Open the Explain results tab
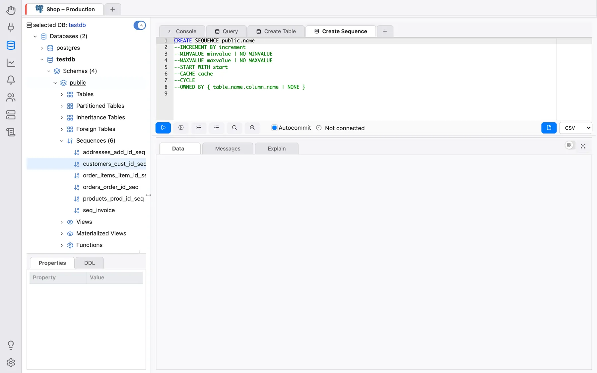Image resolution: width=597 pixels, height=373 pixels. pyautogui.click(x=277, y=149)
